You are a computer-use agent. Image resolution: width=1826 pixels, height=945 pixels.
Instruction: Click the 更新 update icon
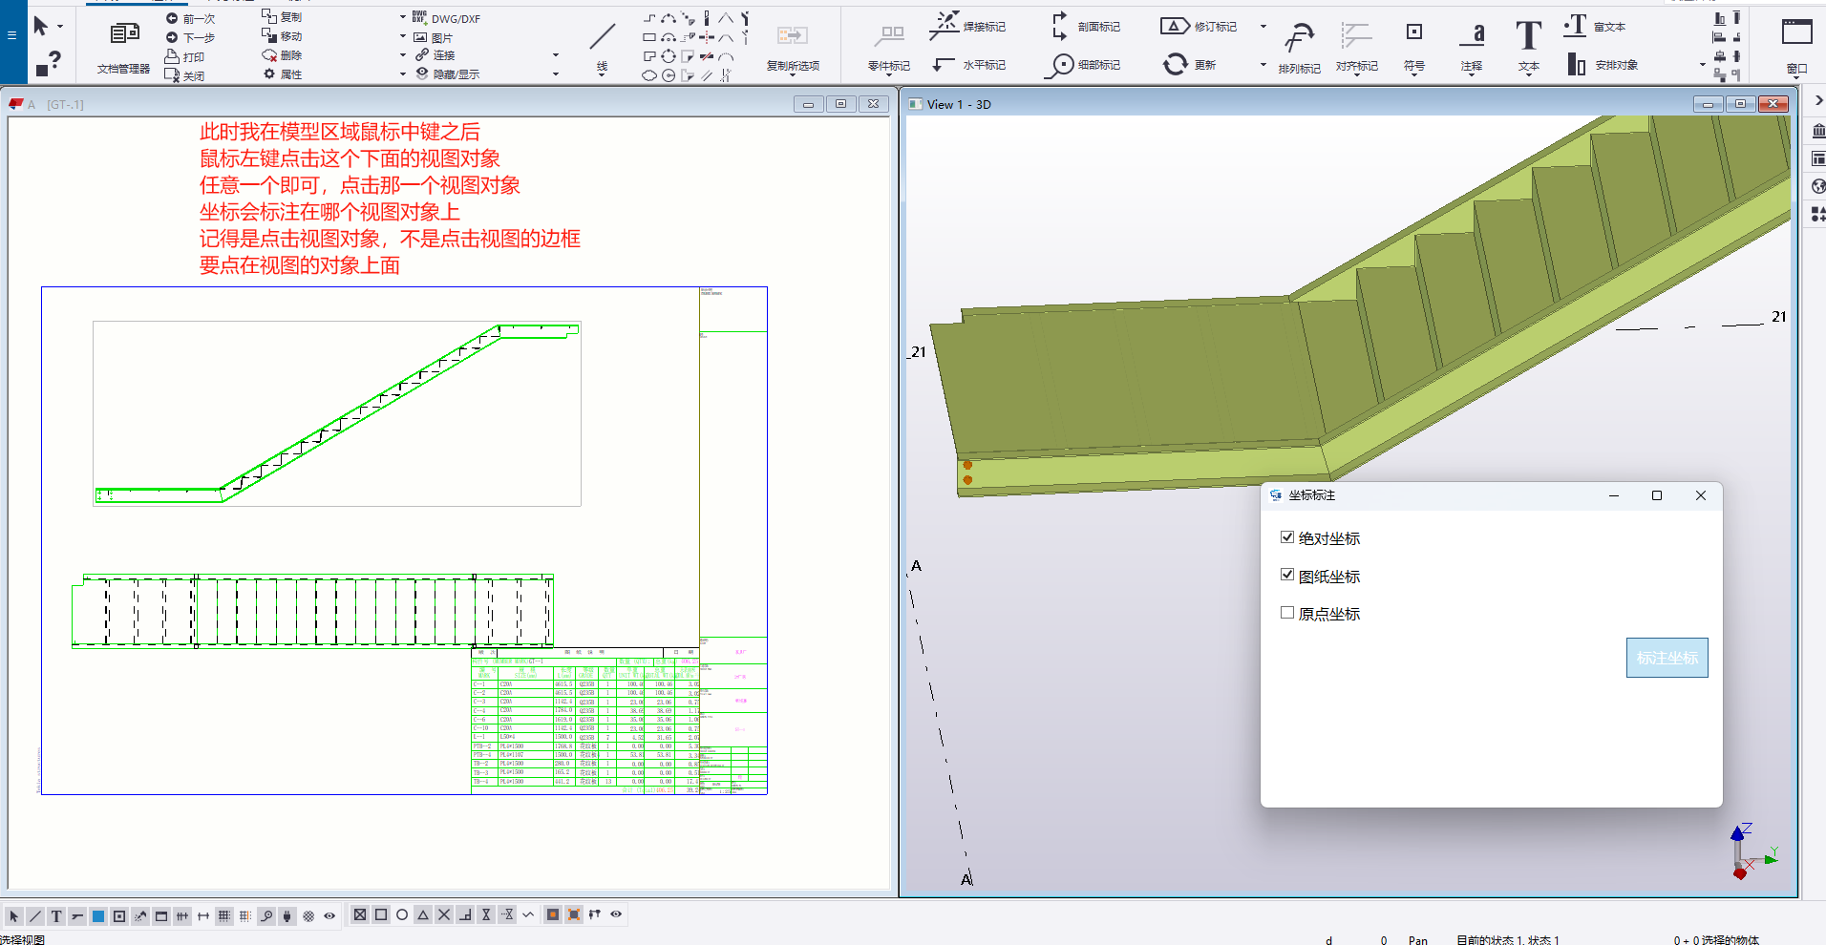coord(1176,64)
